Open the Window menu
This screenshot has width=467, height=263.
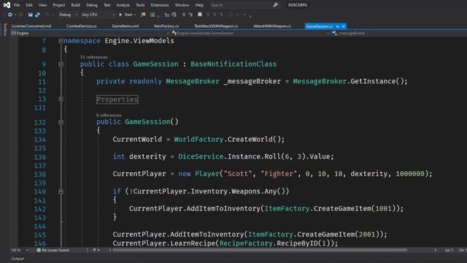pos(182,5)
